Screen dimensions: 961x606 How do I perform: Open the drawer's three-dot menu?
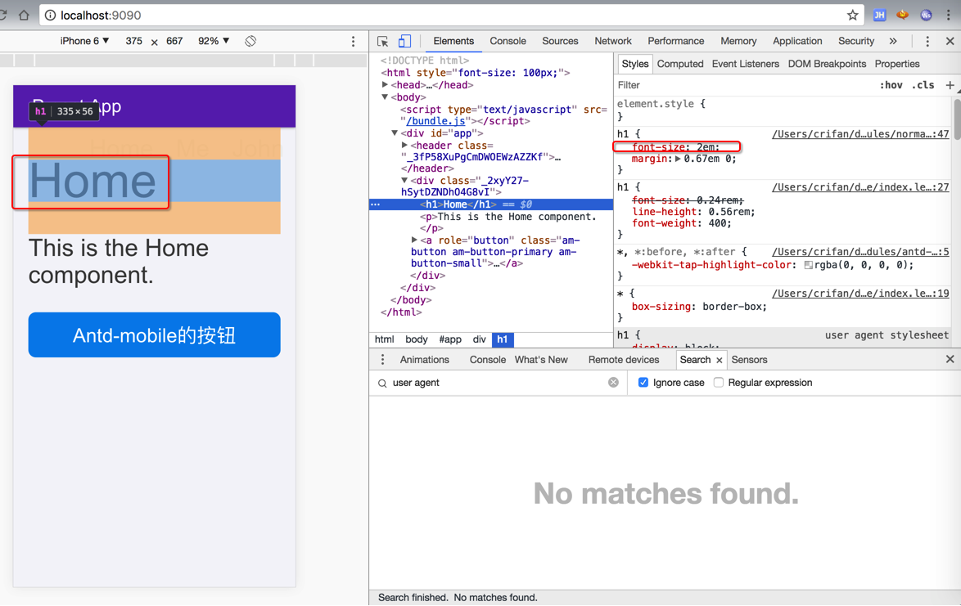click(x=382, y=359)
